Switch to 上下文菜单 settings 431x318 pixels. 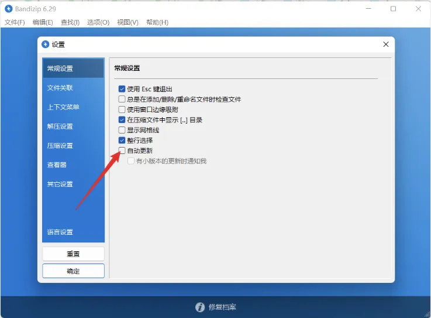pos(73,107)
